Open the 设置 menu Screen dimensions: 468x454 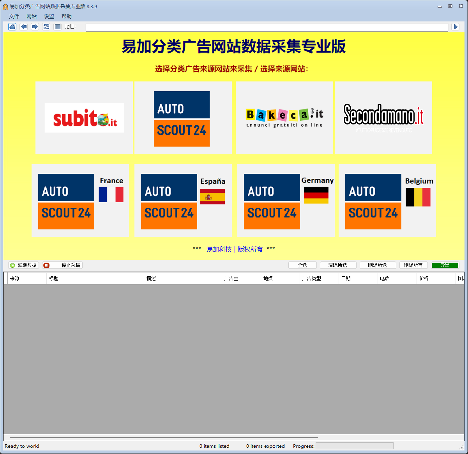point(49,16)
